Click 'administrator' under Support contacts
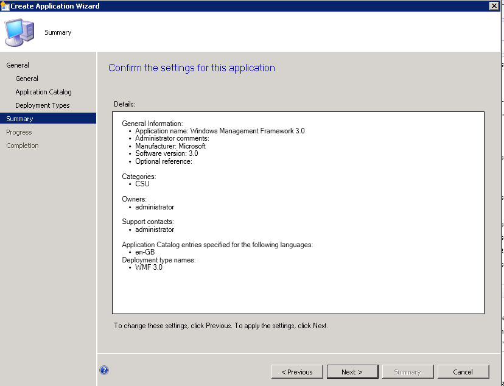The height and width of the screenshot is (386, 504). tap(155, 230)
